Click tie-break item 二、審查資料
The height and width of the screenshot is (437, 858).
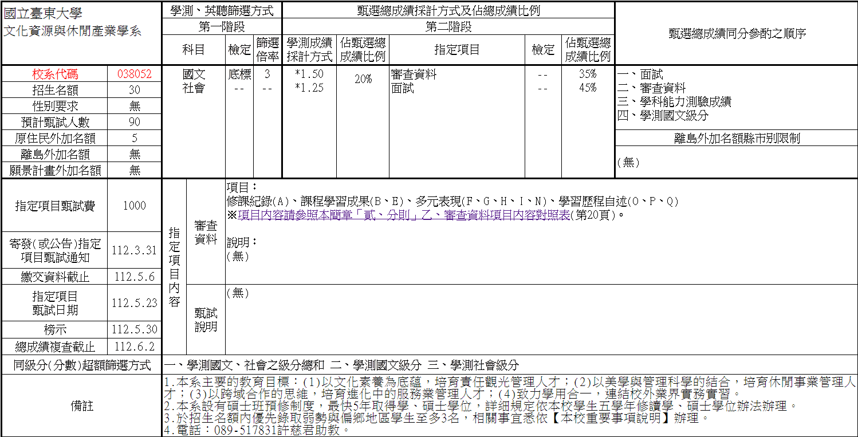(x=651, y=88)
